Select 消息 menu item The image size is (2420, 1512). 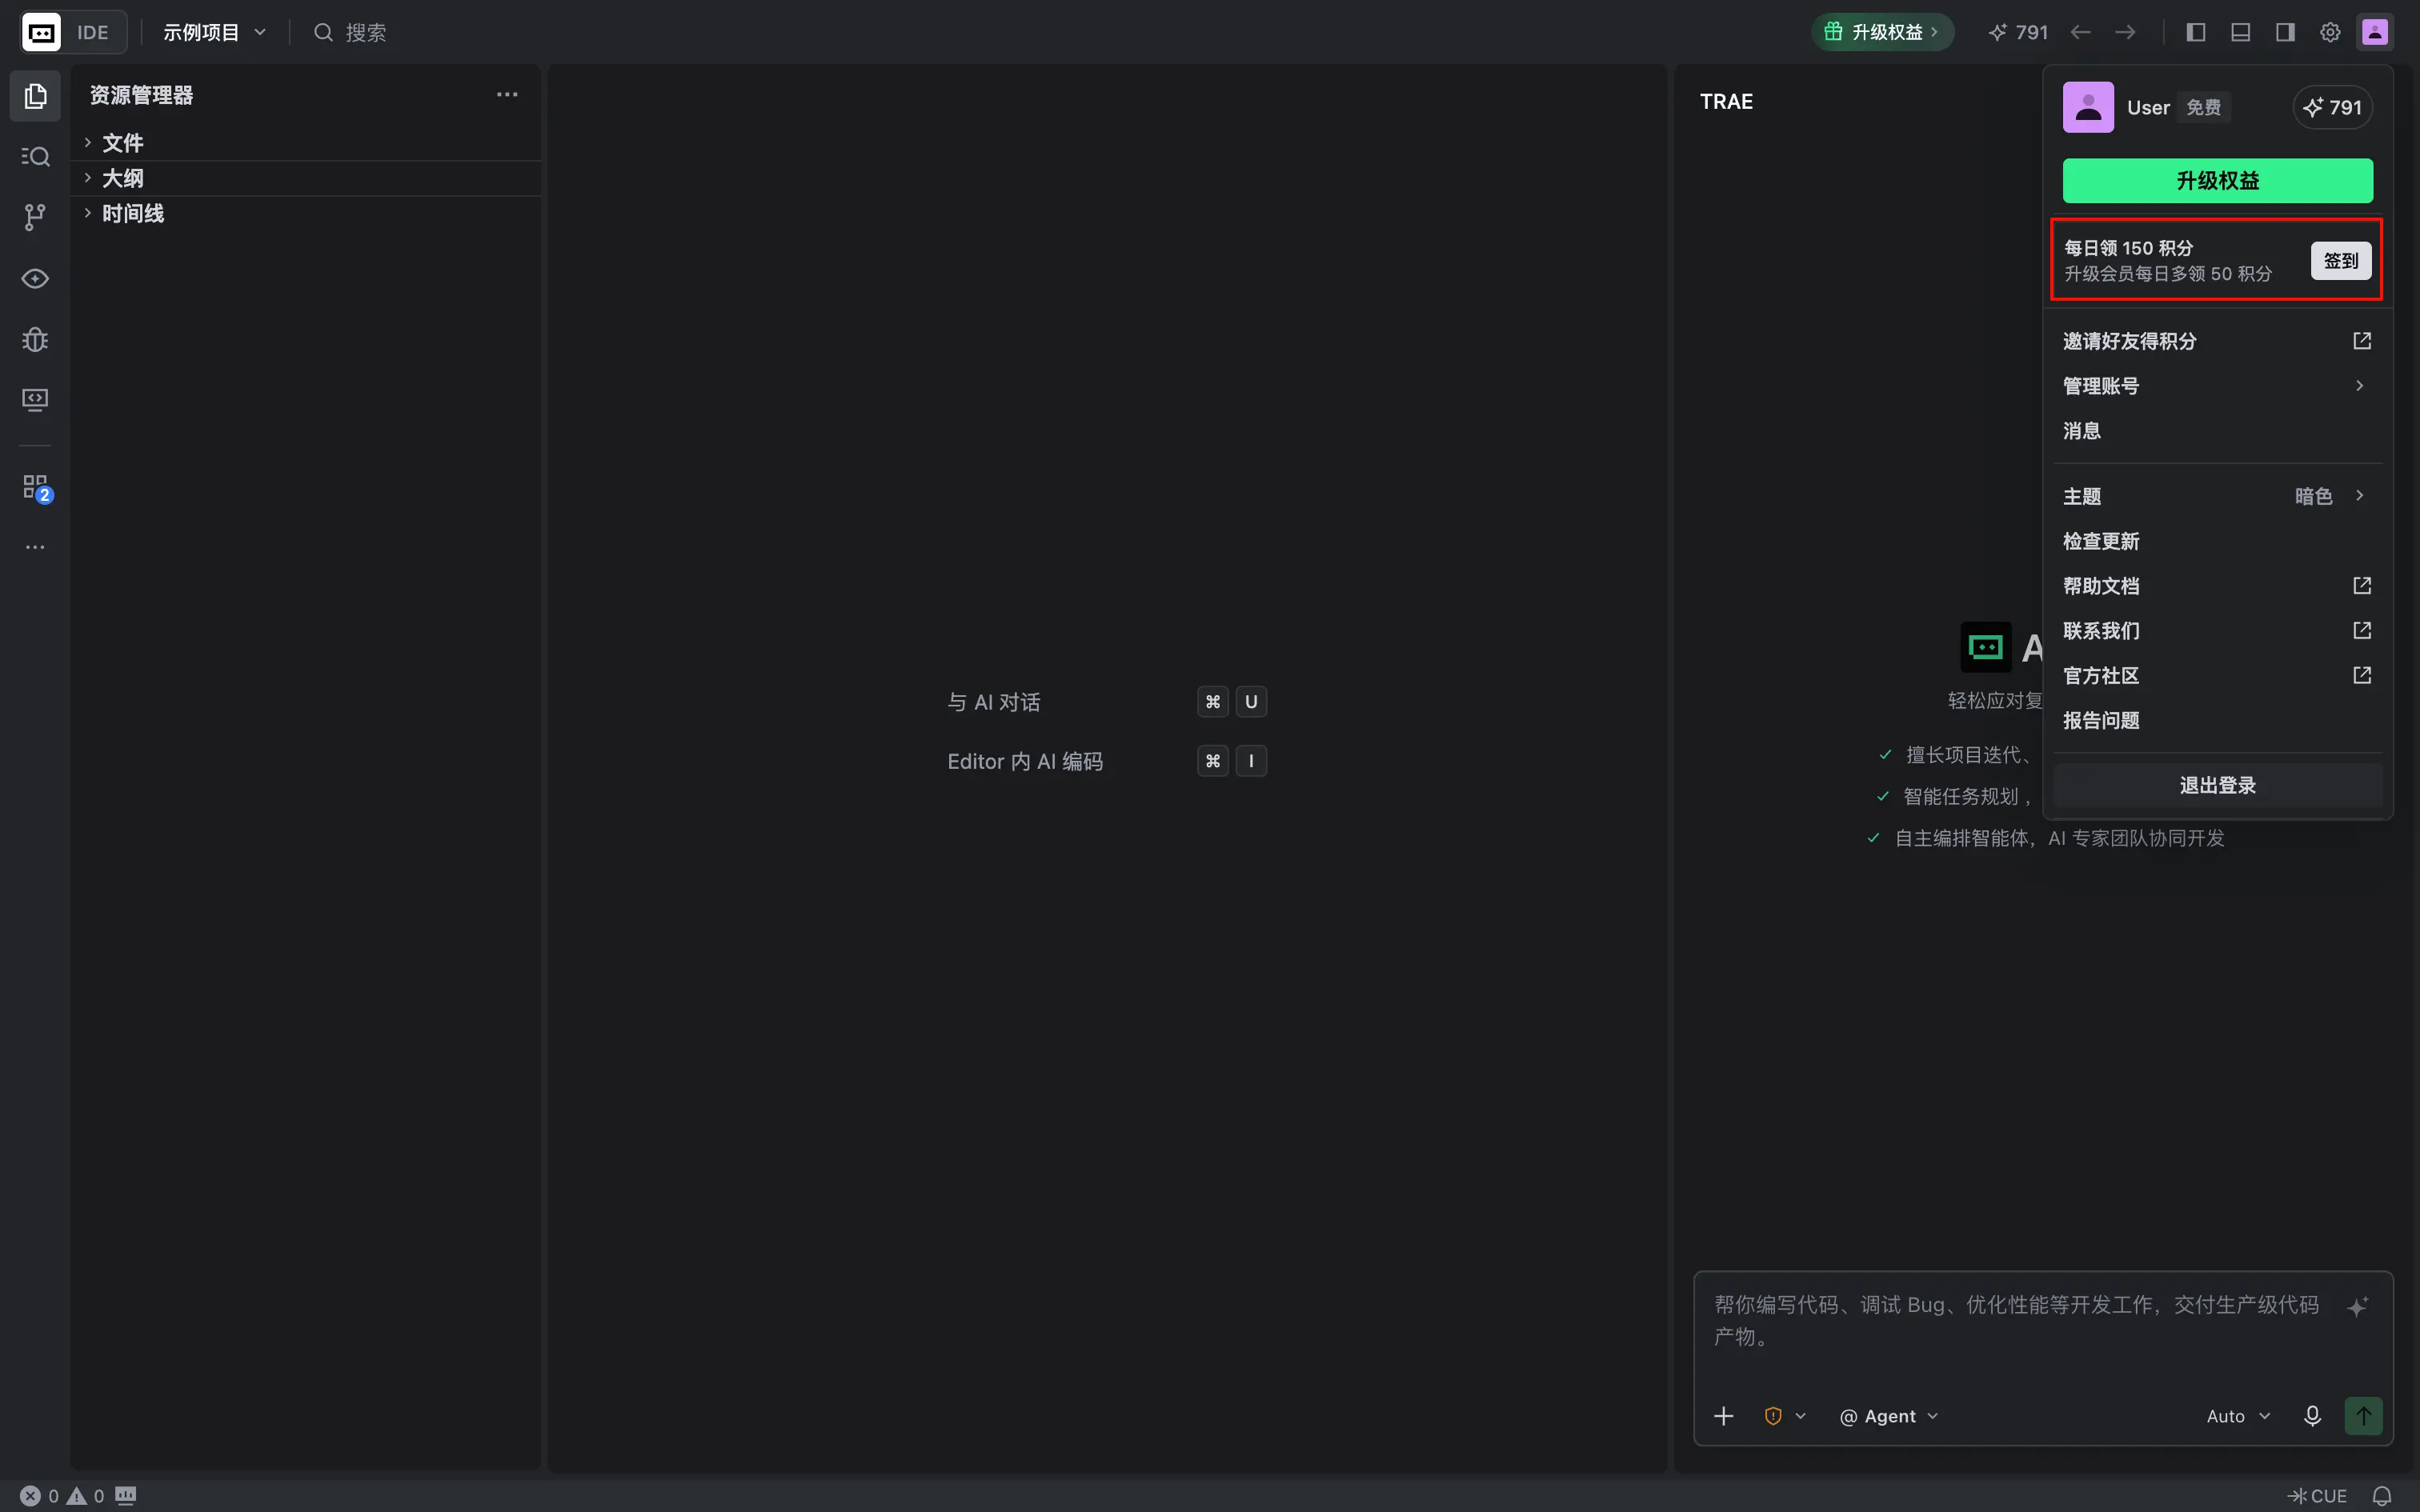2217,431
